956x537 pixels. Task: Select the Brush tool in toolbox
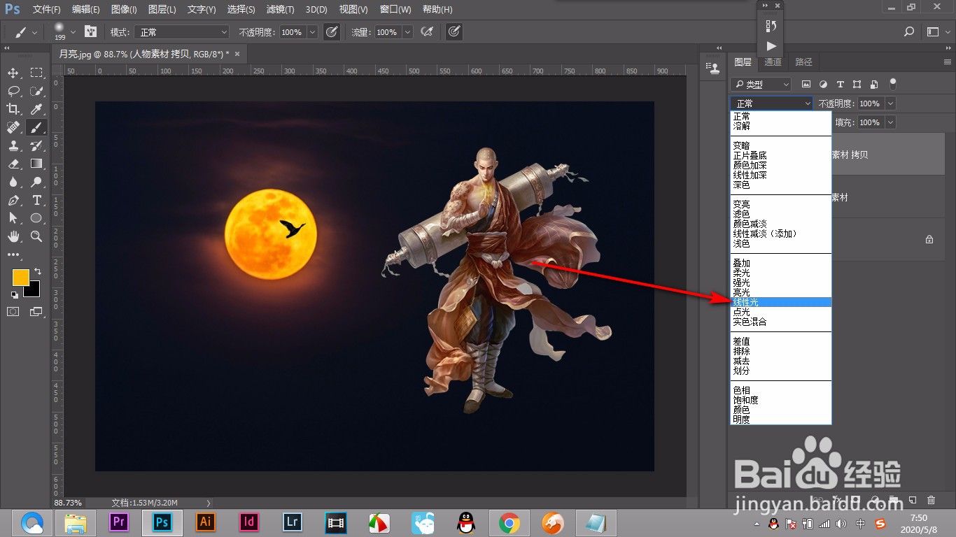click(36, 127)
